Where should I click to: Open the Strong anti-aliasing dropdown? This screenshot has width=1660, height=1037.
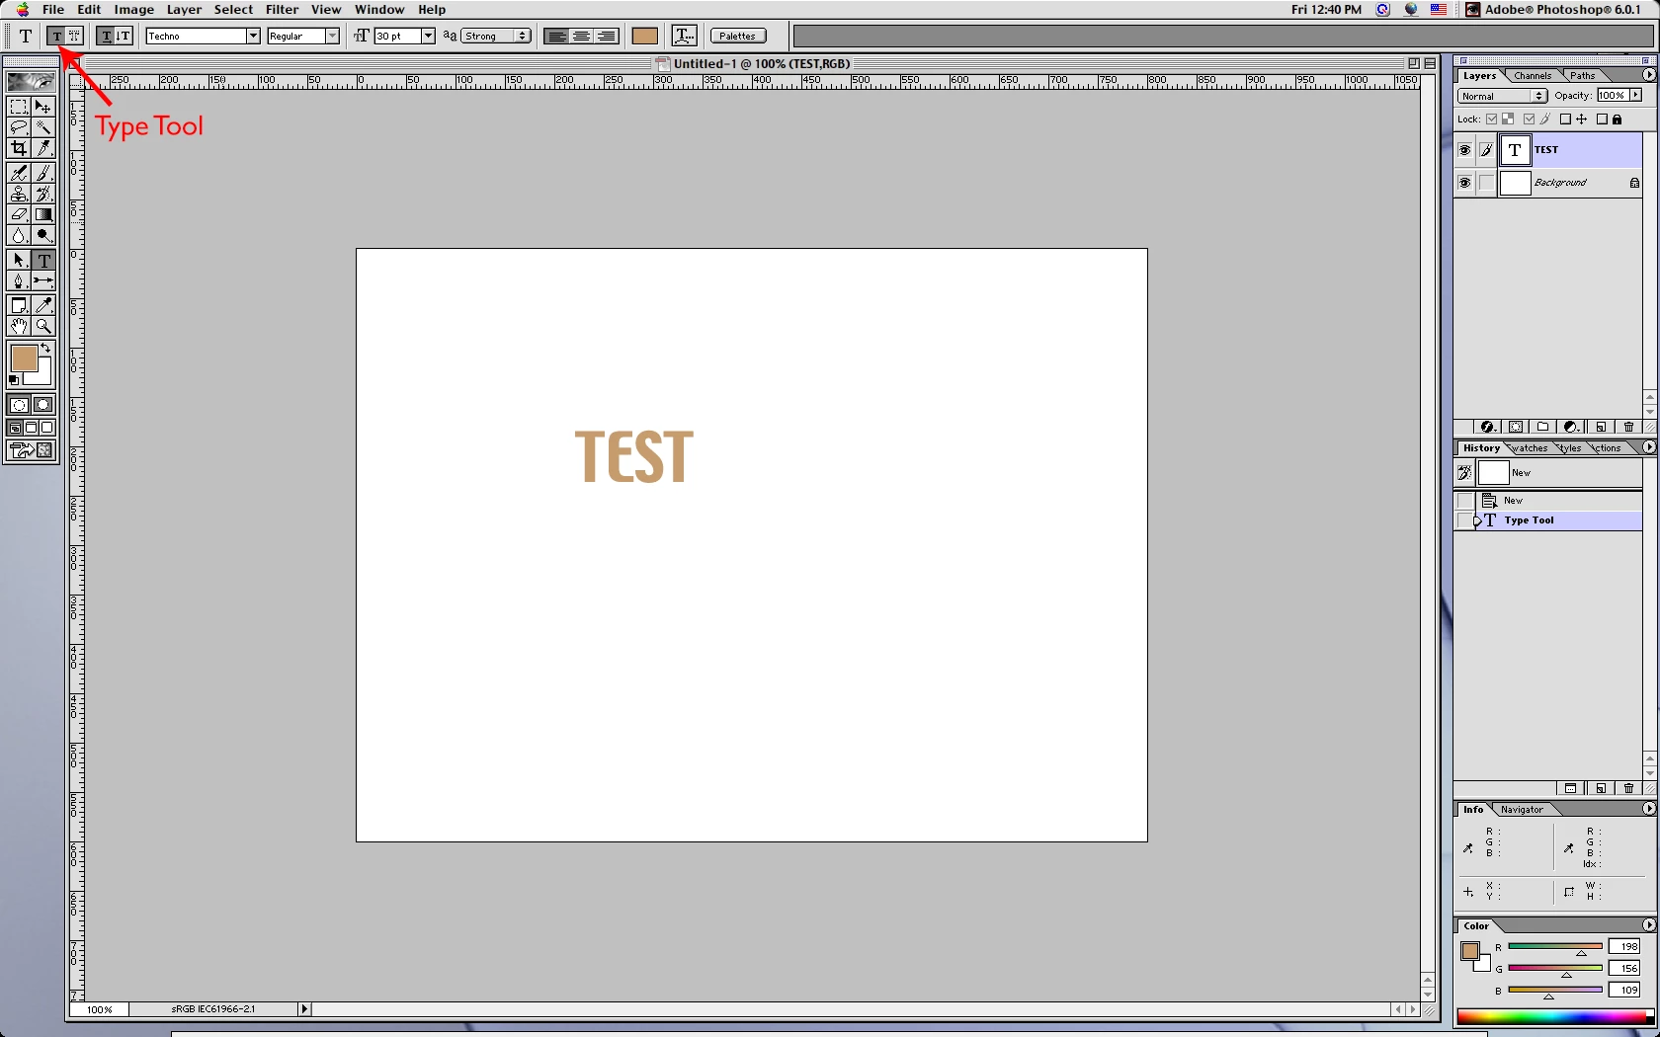[496, 37]
